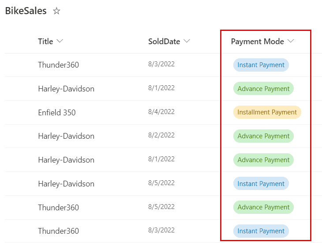Select the Enfield 350 title cell
322x243 pixels.
(57, 113)
